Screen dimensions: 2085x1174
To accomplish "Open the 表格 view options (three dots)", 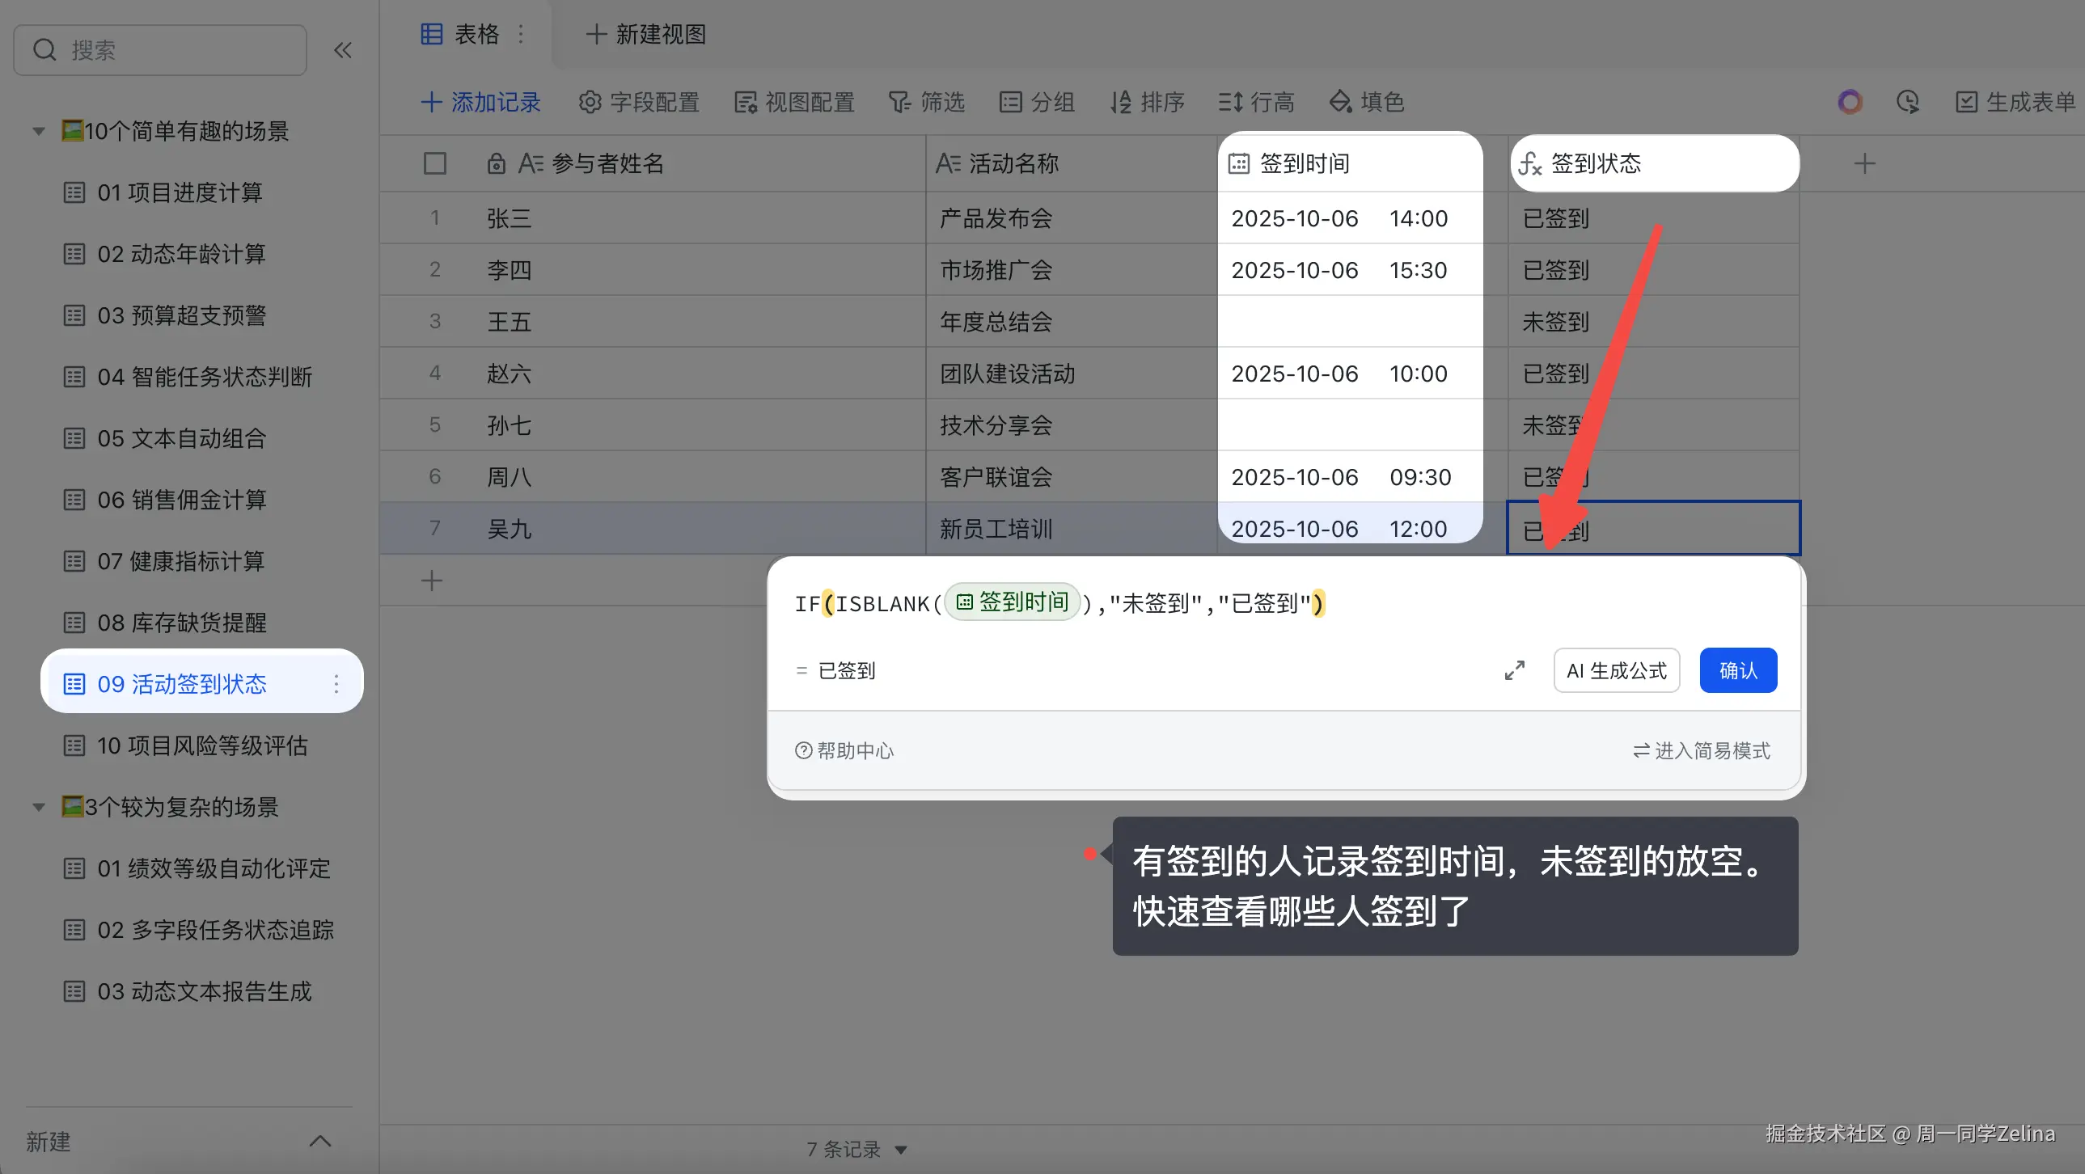I will (x=521, y=34).
